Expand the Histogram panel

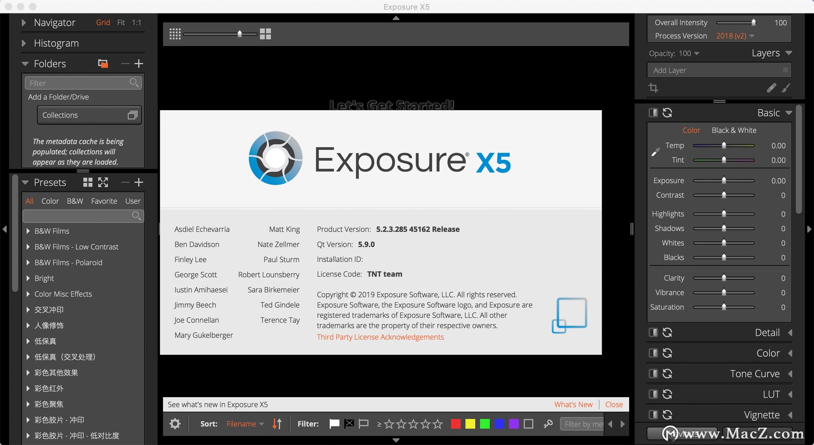(24, 43)
